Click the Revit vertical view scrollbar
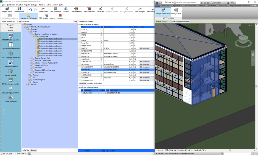Screen dimensions: 258x155 pos(257,86)
